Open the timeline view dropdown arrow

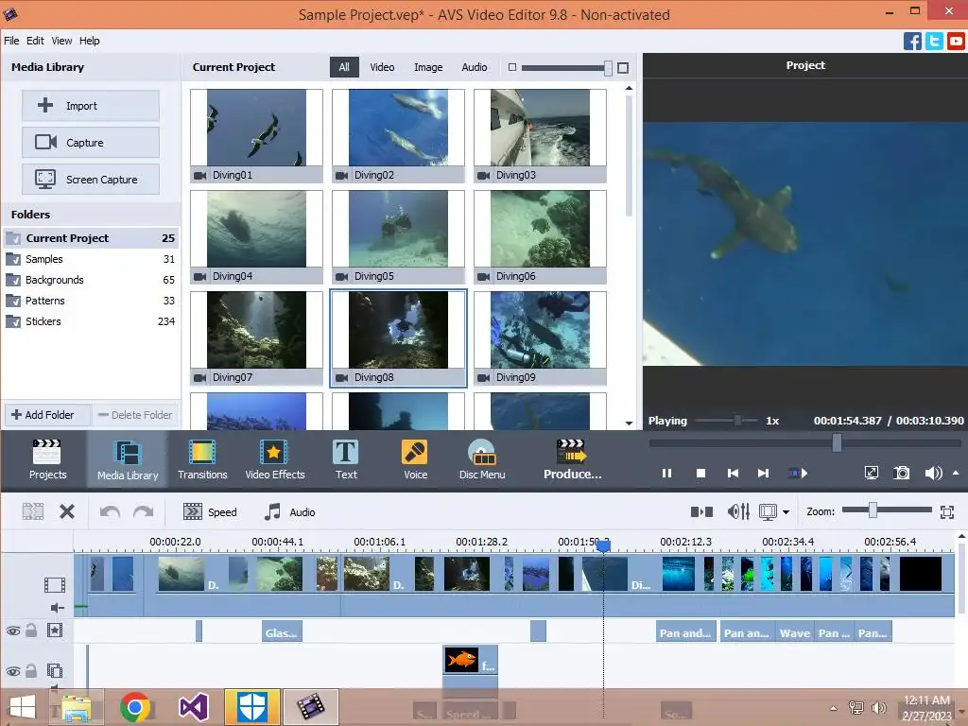pos(786,512)
